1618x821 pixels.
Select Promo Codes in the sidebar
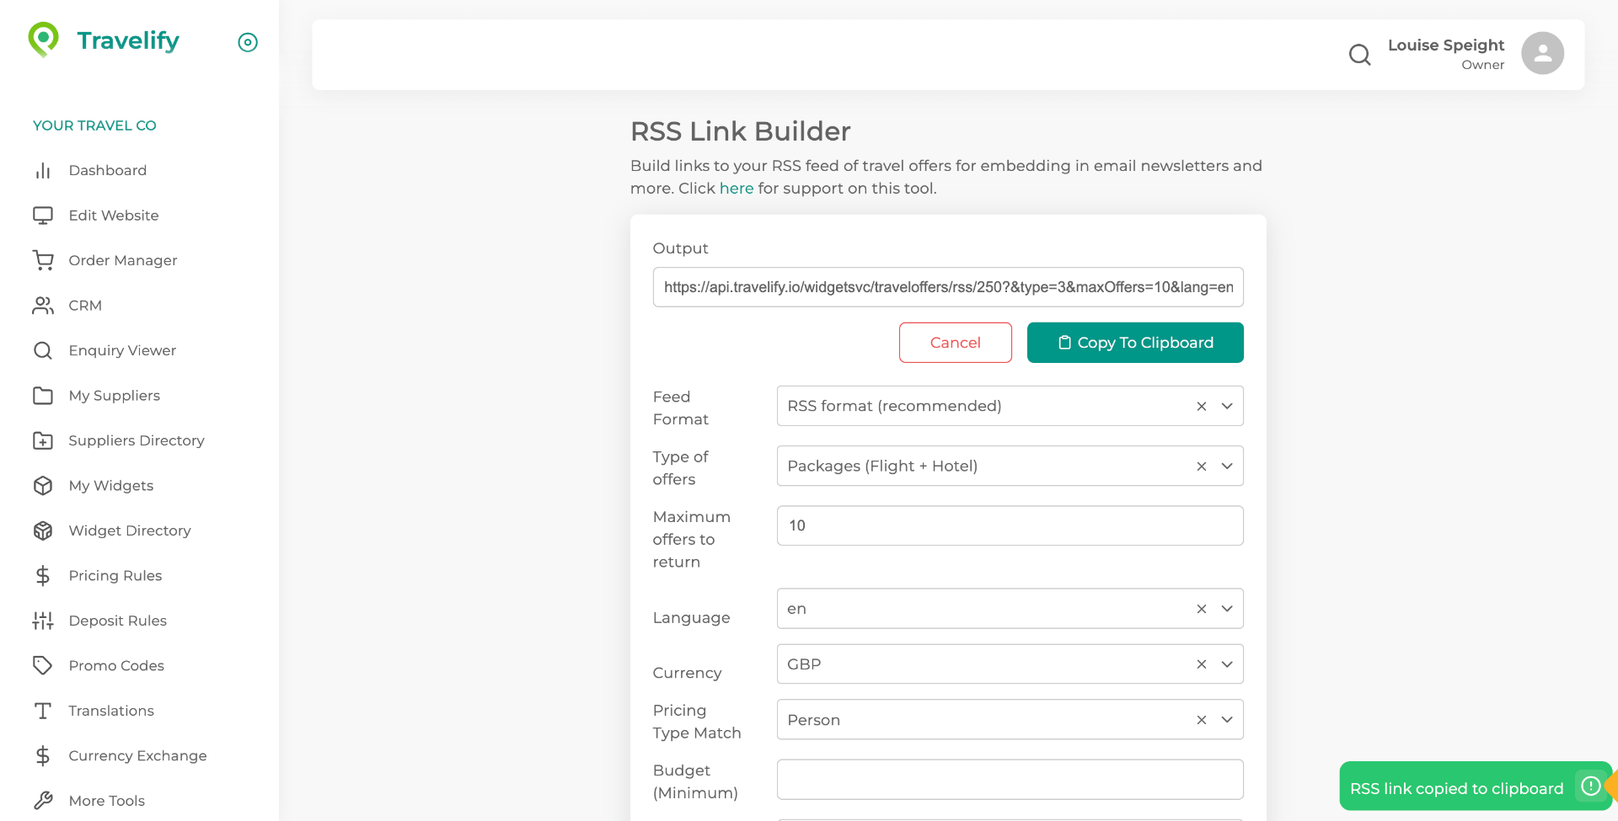[x=116, y=665]
